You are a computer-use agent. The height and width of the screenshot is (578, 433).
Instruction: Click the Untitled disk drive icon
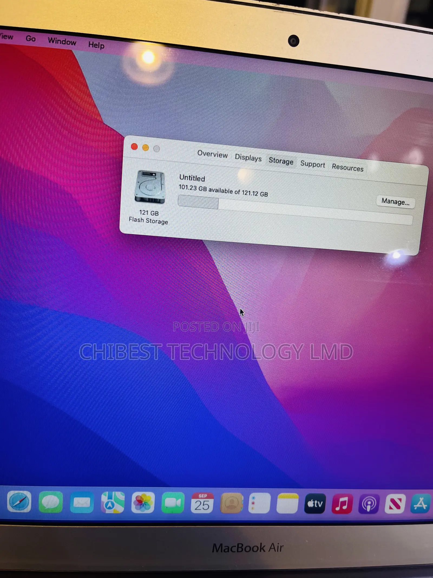coord(150,187)
